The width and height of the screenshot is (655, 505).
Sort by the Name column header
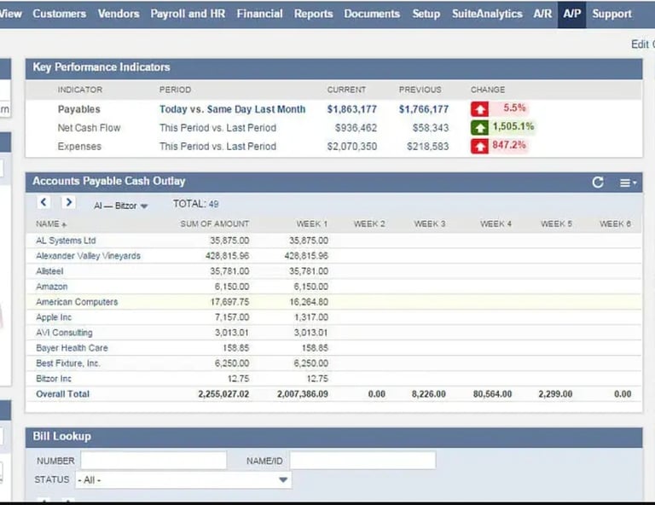51,224
